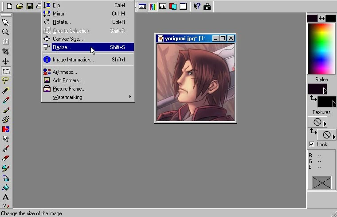Screen dimensions: 337x217
Task: Click the crossed-out current color preview box
Action: click(322, 183)
